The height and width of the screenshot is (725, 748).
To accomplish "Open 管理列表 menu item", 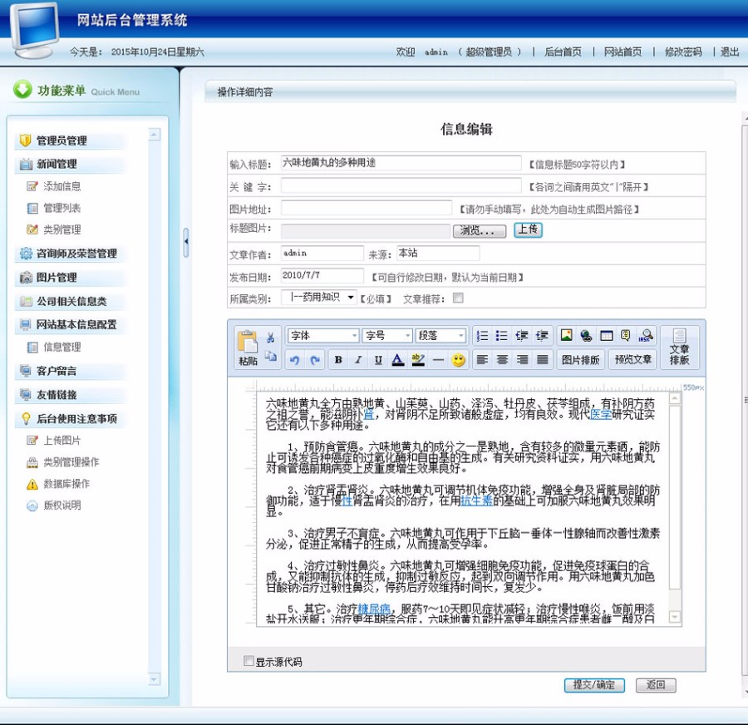I will tap(62, 208).
